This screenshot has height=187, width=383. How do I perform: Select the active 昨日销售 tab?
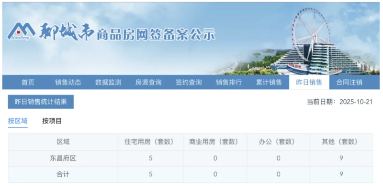pyautogui.click(x=309, y=83)
